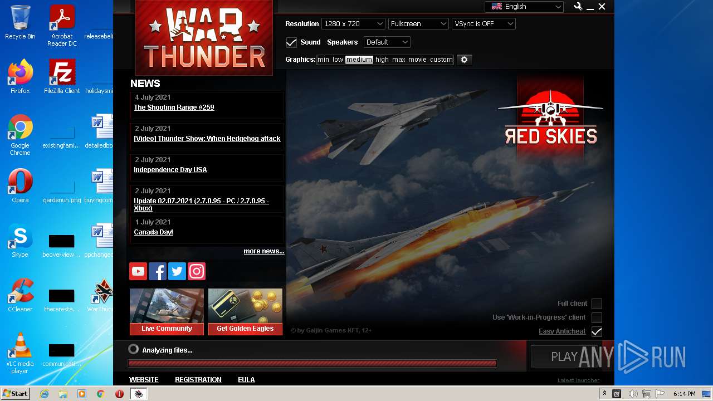Screen dimensions: 713x401
Task: Click the War Thunder logo
Action: tap(204, 37)
